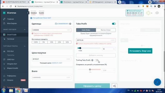Click Windows Start button

[x=4, y=91]
